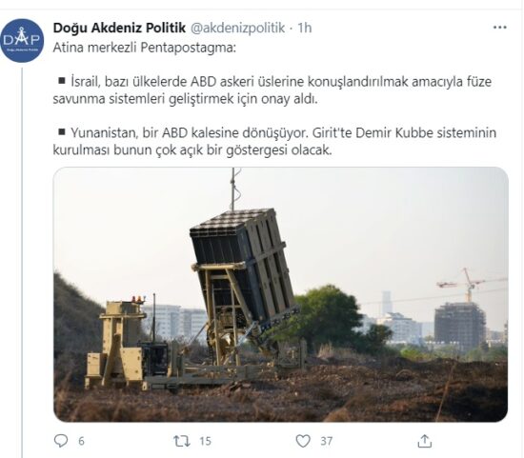Viewport: 524px width, 458px height.
Task: Click the like count of 37
Action: [x=327, y=441]
